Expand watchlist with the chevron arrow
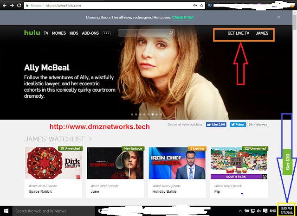The width and height of the screenshot is (297, 216). (90, 139)
